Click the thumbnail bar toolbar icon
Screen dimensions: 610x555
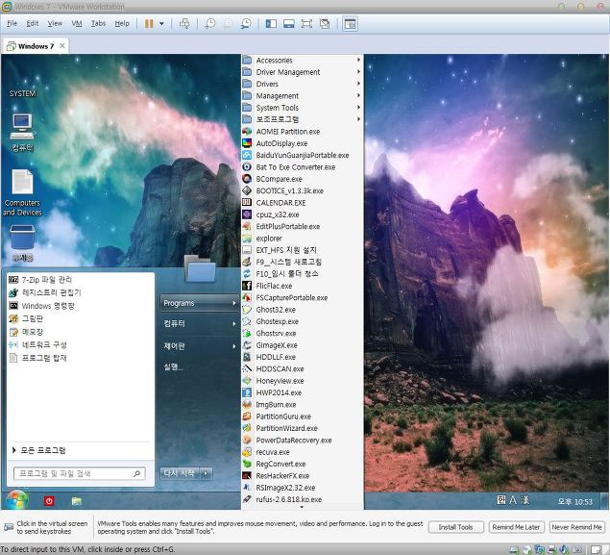point(288,24)
